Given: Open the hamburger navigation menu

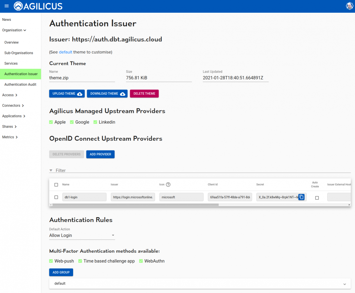Looking at the screenshot, I should (6, 6).
